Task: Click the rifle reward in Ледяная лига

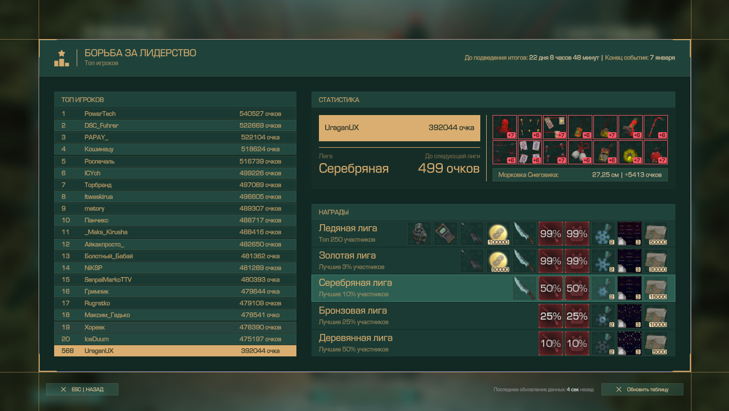Action: [x=472, y=234]
